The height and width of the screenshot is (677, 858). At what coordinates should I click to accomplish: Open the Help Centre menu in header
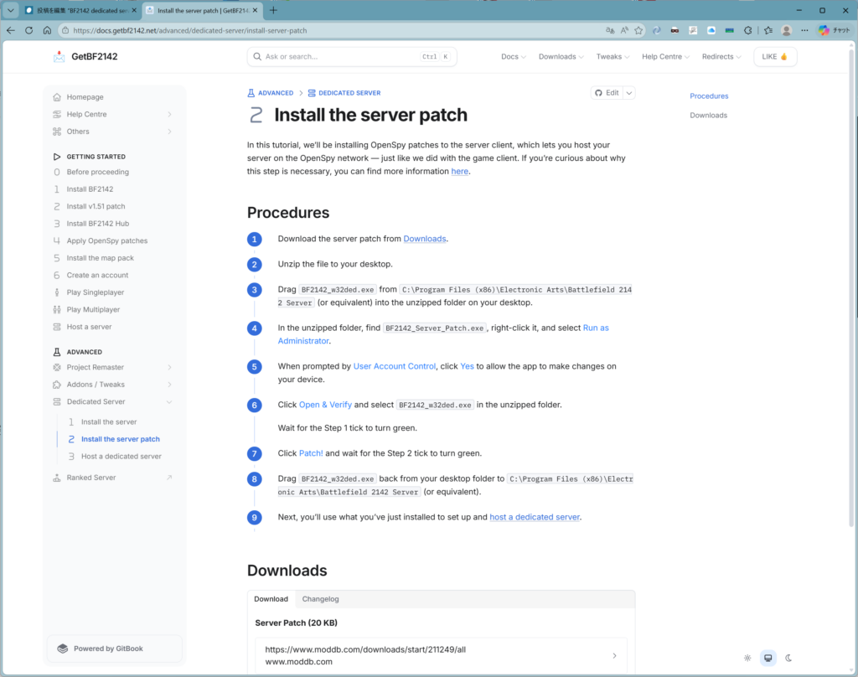(665, 57)
